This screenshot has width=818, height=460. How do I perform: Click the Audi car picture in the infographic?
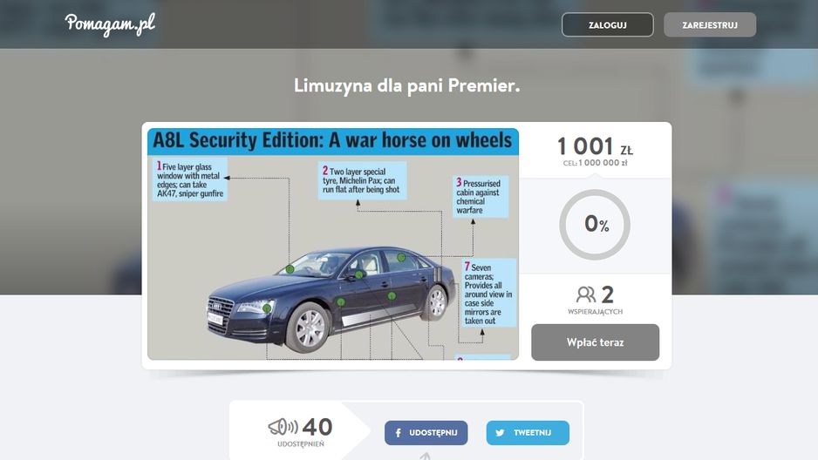pos(331,299)
